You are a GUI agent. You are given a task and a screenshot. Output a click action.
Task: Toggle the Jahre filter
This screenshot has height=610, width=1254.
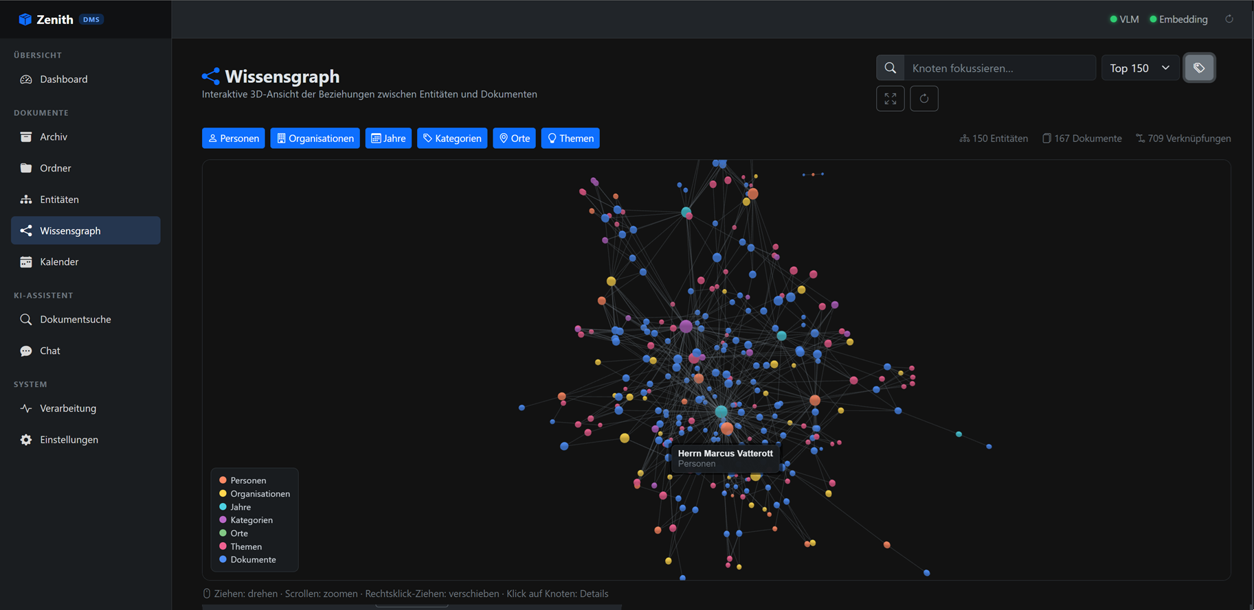(388, 139)
